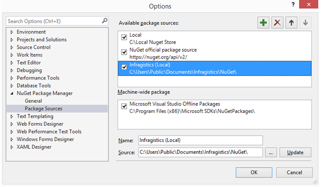
Task: Expand the XAML Designer node
Action: (x=11, y=147)
